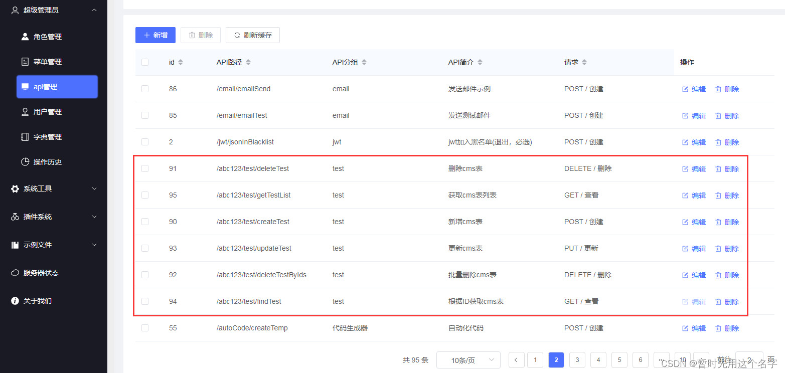Check the row for id 91
The image size is (785, 373).
(x=145, y=168)
